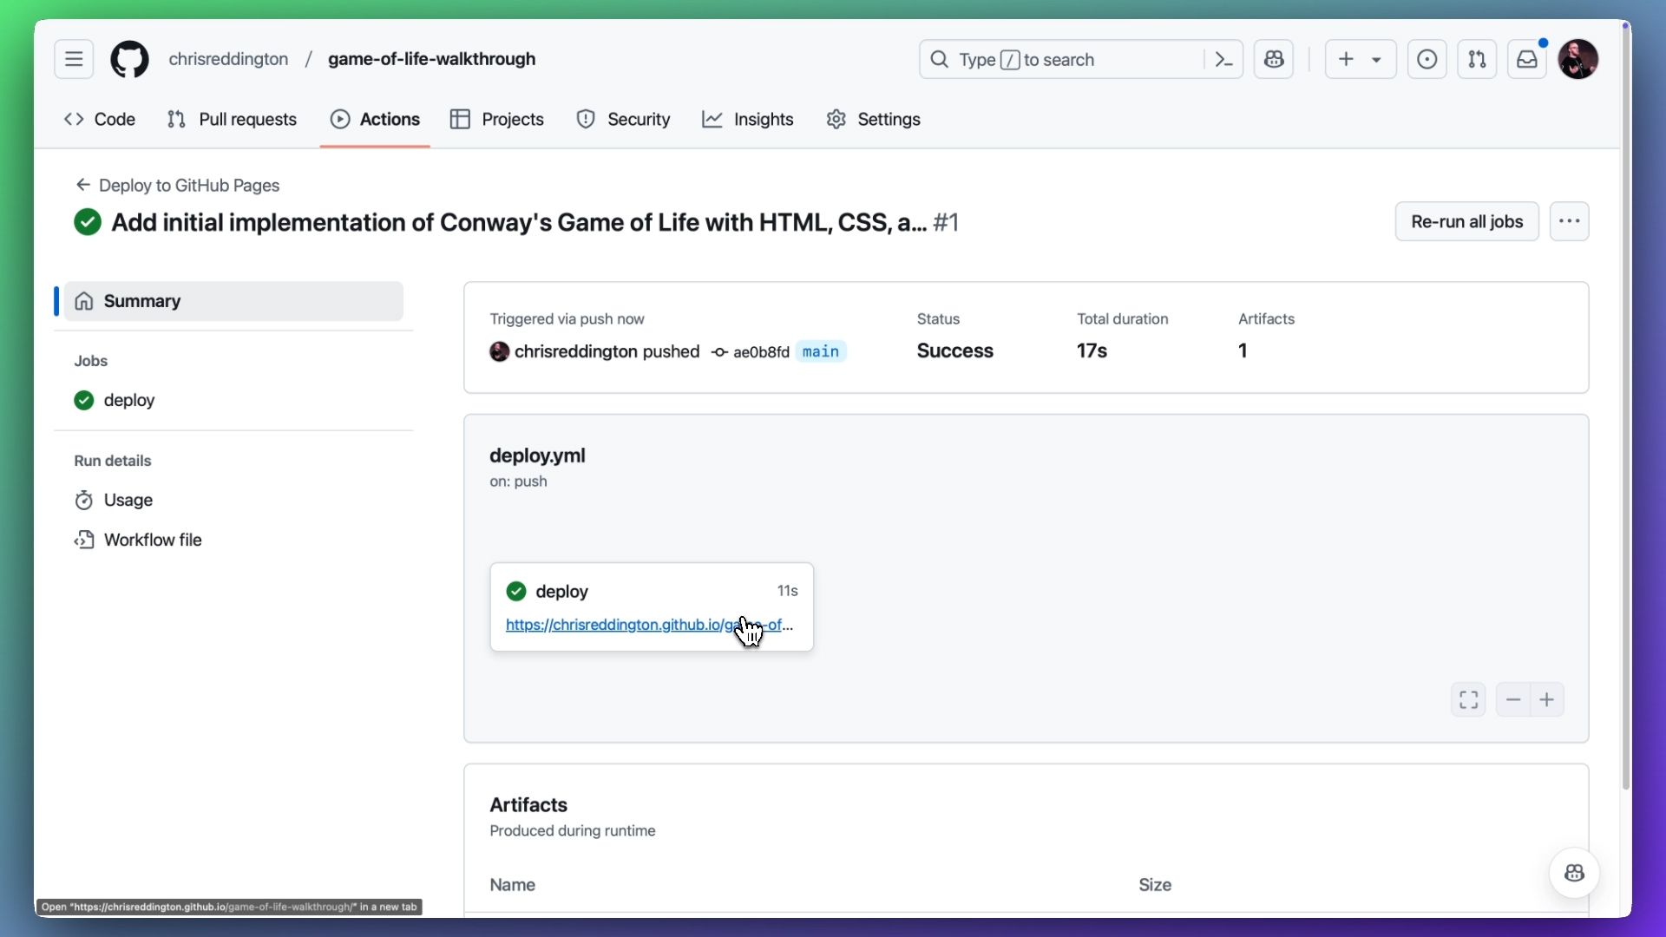This screenshot has width=1666, height=937.
Task: Toggle the copilot icon in header bar
Action: (1275, 60)
